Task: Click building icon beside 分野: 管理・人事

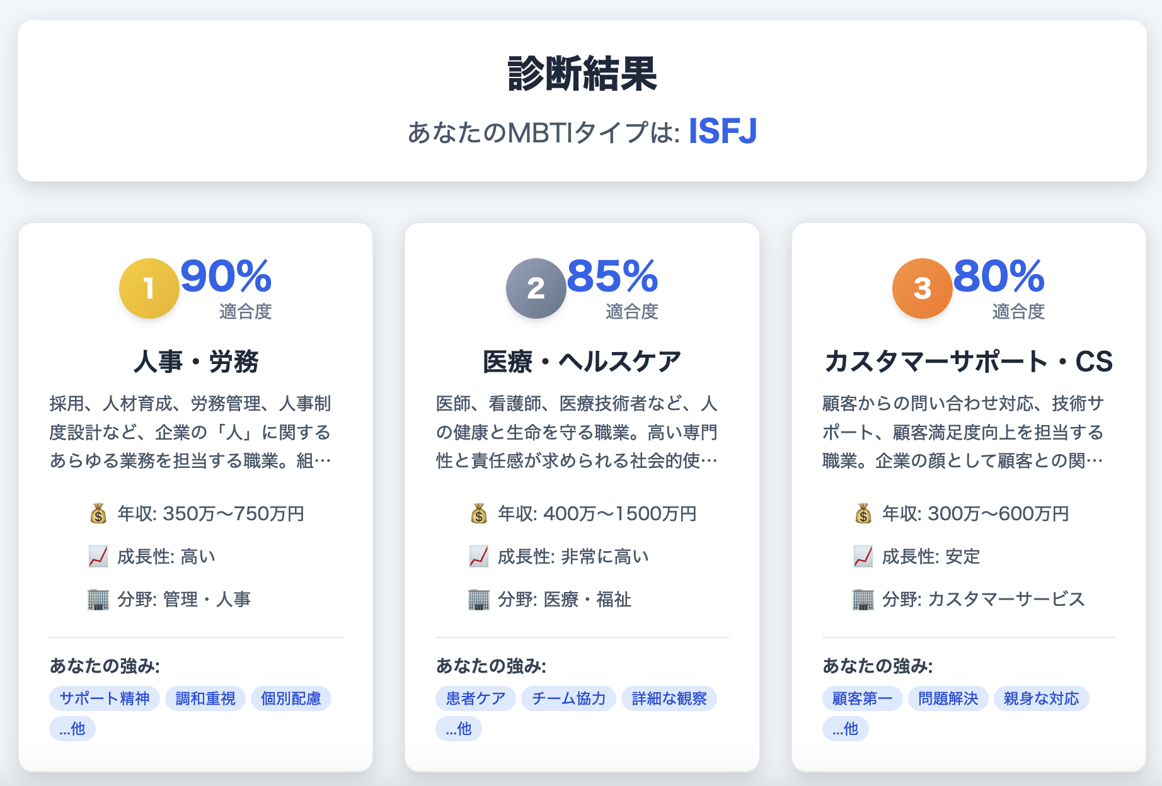Action: click(x=98, y=599)
